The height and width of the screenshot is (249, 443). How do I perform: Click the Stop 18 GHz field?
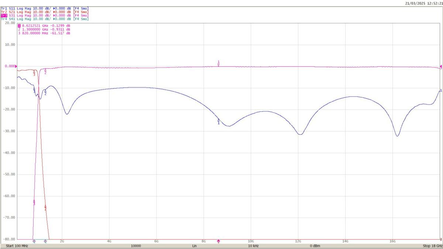pyautogui.click(x=432, y=246)
